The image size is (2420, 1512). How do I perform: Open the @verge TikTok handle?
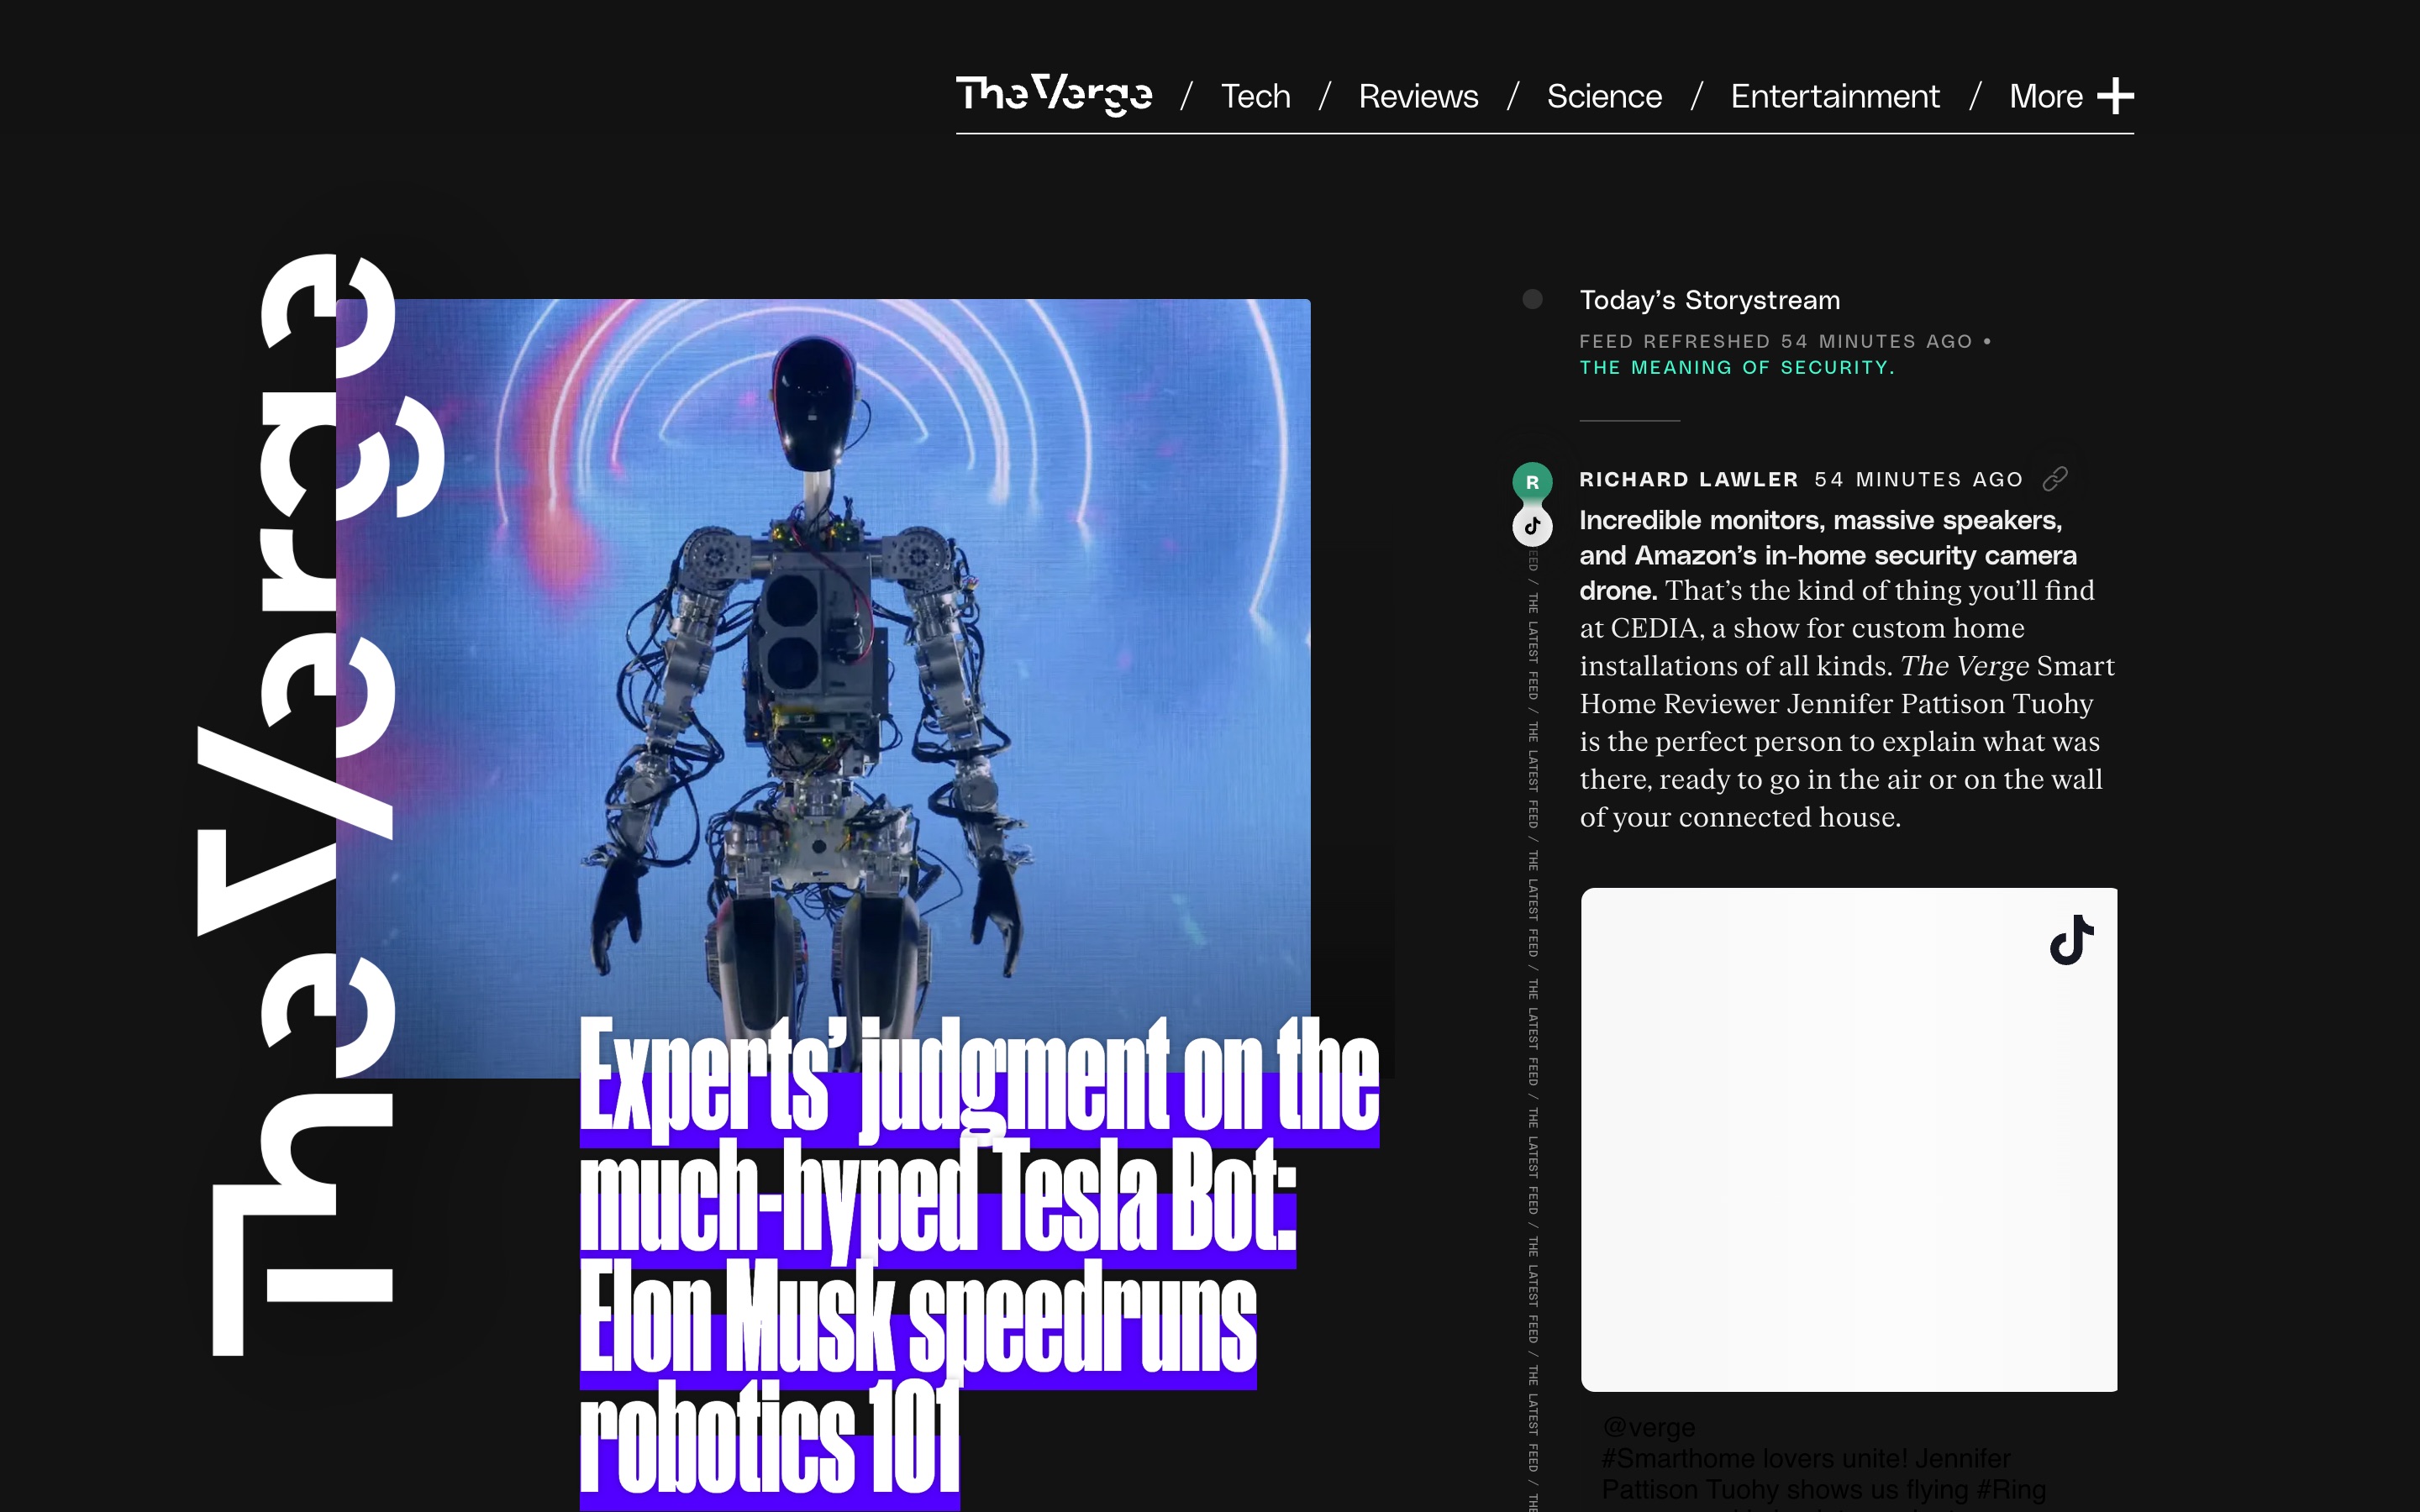tap(1648, 1427)
